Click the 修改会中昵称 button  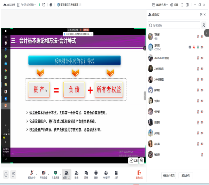pos(169,176)
